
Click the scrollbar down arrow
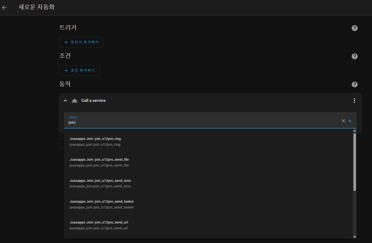tap(355, 237)
